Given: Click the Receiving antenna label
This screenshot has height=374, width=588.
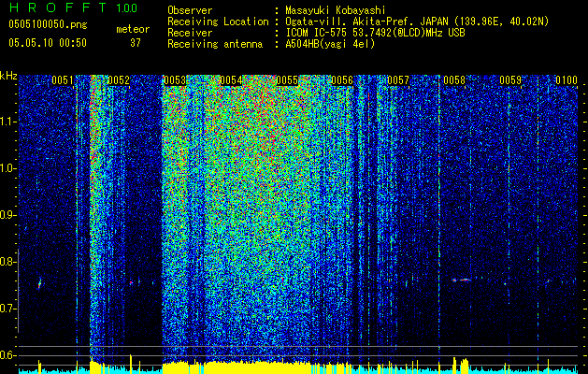Looking at the screenshot, I should tap(215, 44).
